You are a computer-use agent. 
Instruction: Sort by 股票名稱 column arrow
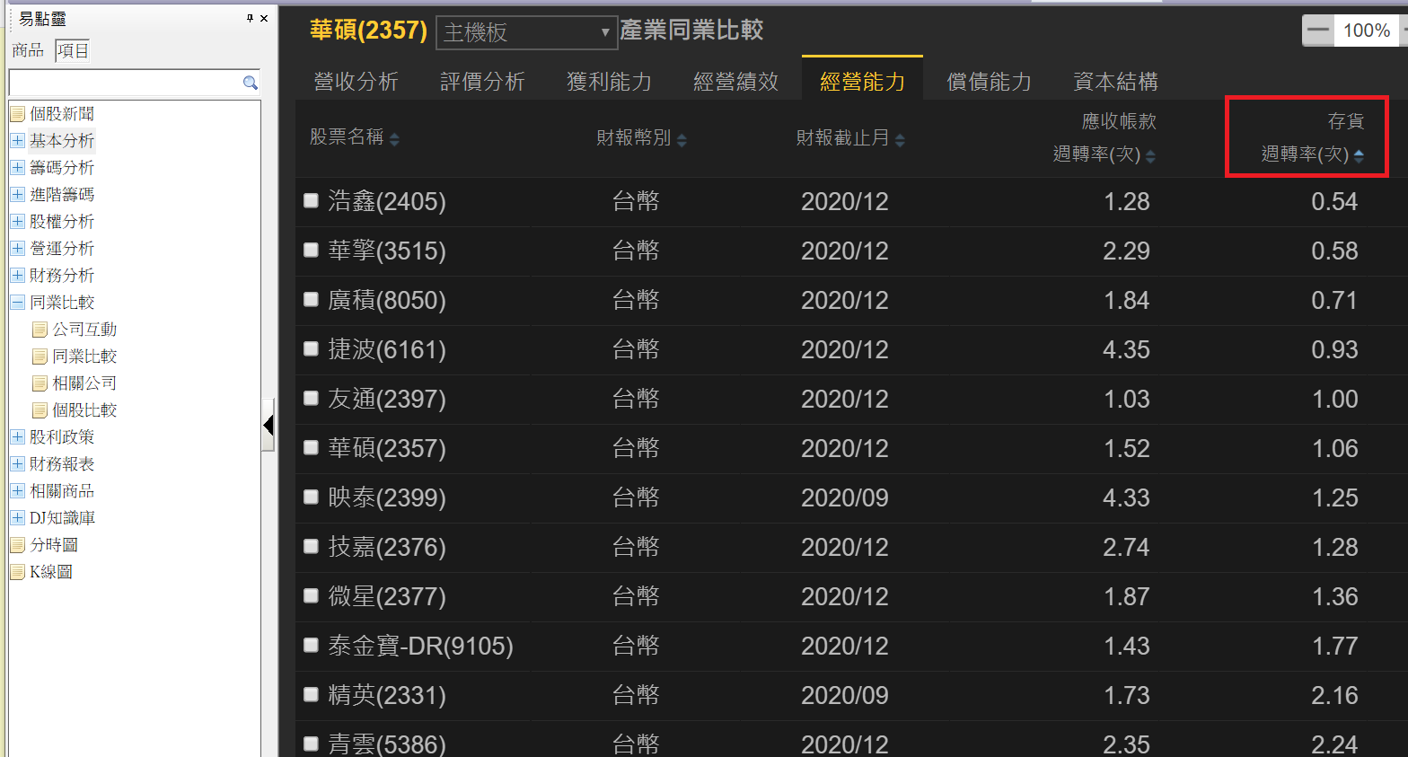(x=394, y=139)
